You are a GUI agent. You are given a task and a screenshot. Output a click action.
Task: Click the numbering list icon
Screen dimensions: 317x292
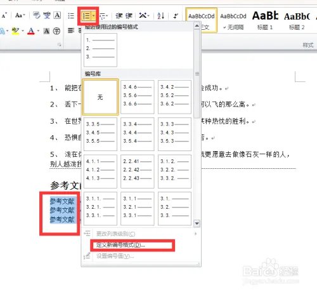(86, 16)
